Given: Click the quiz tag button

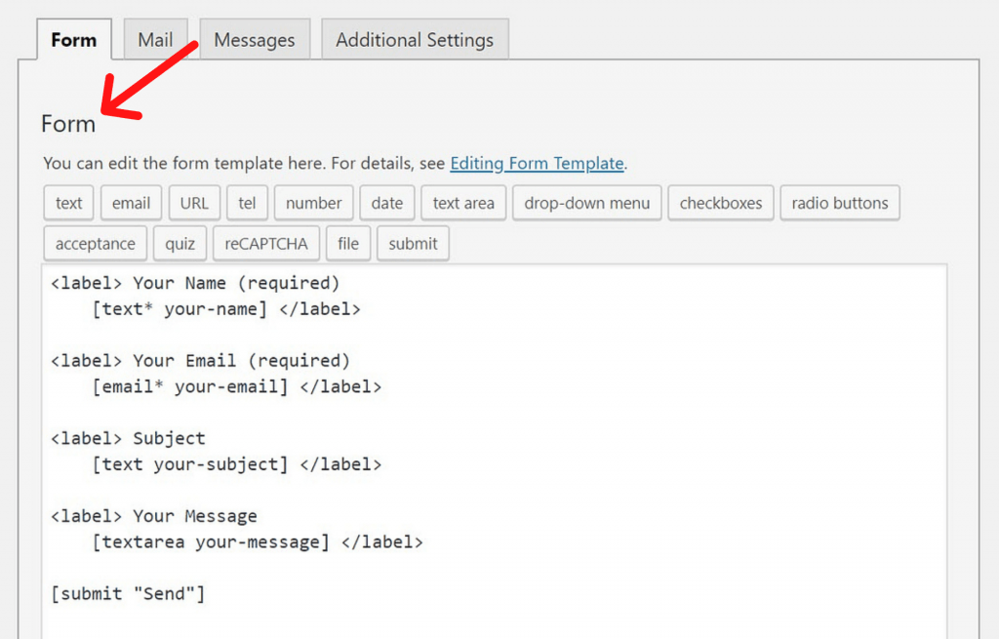Looking at the screenshot, I should tap(180, 243).
